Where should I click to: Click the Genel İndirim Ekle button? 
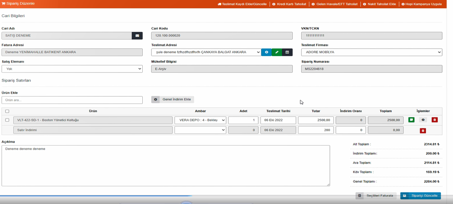coord(173,100)
